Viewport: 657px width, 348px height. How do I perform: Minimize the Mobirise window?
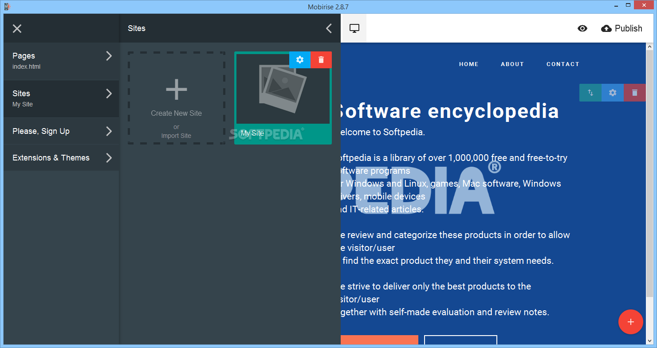[616, 6]
